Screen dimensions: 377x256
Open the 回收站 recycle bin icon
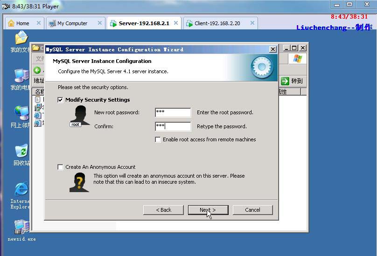pos(21,151)
